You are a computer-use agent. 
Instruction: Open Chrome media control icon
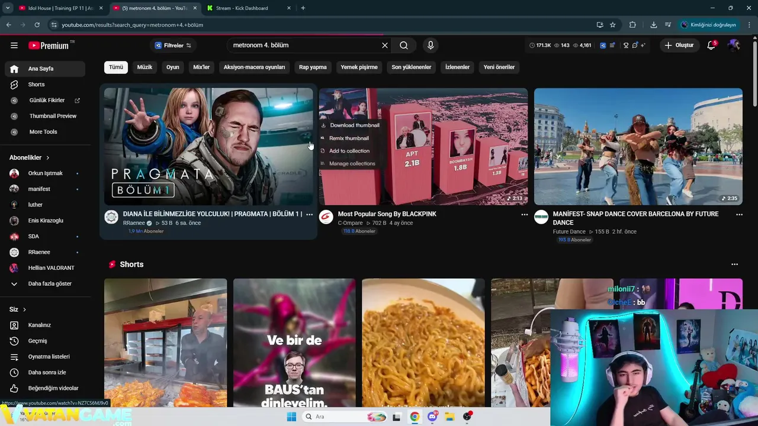(668, 25)
